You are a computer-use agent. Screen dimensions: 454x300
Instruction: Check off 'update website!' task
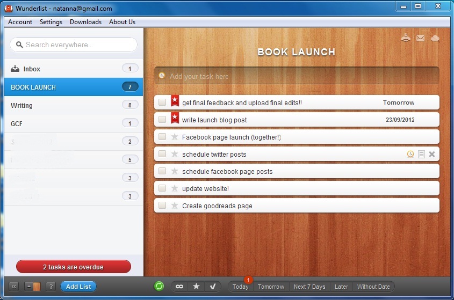point(162,188)
